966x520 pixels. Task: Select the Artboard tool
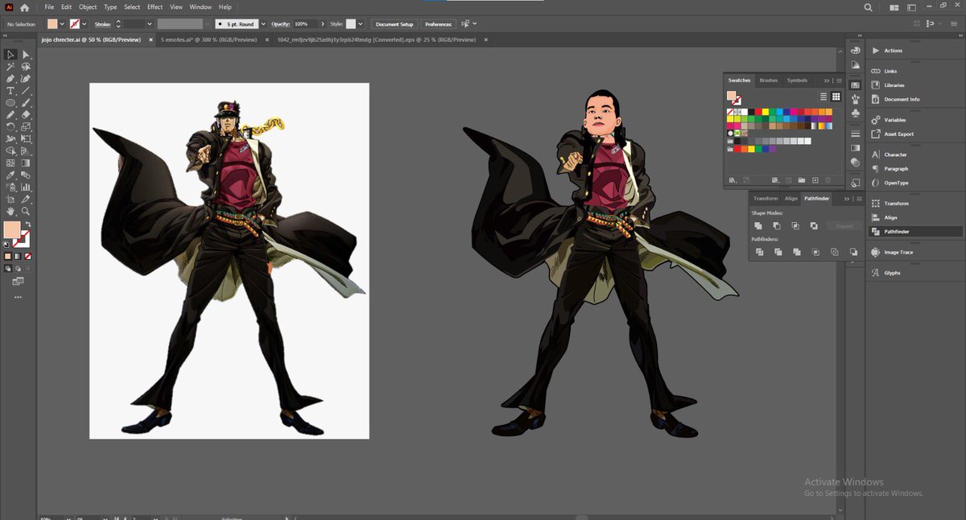[x=10, y=199]
